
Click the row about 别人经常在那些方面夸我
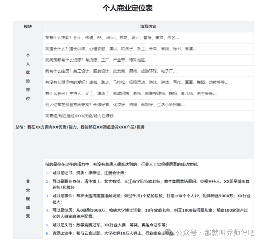[115, 105]
